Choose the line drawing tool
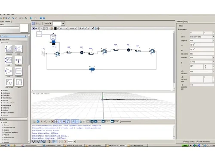The image size is (215, 161). click(x=42, y=28)
